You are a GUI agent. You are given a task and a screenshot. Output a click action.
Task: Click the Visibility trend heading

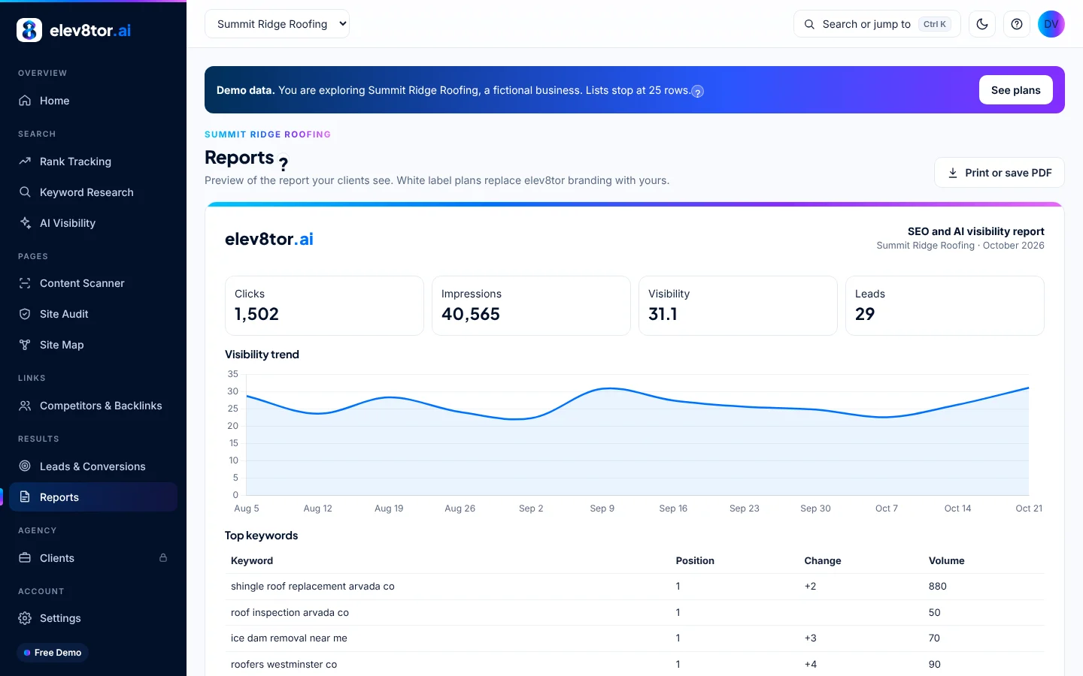pos(262,355)
